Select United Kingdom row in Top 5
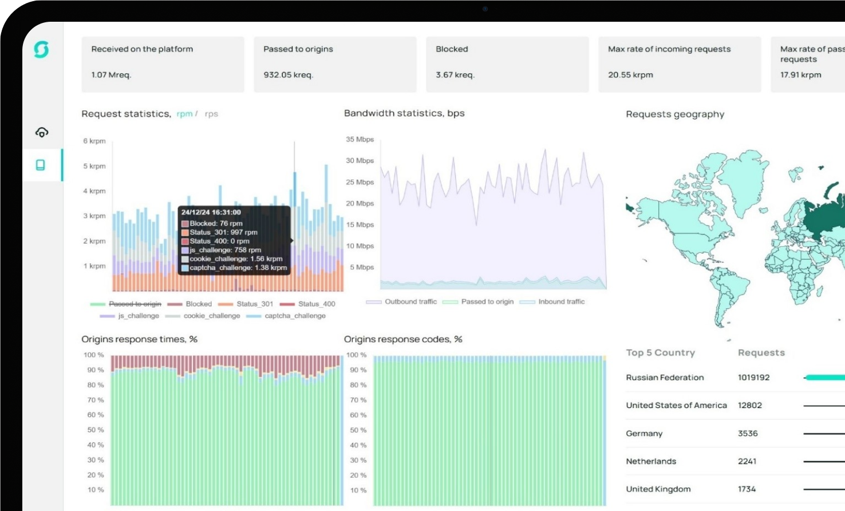The height and width of the screenshot is (511, 845). [x=735, y=489]
